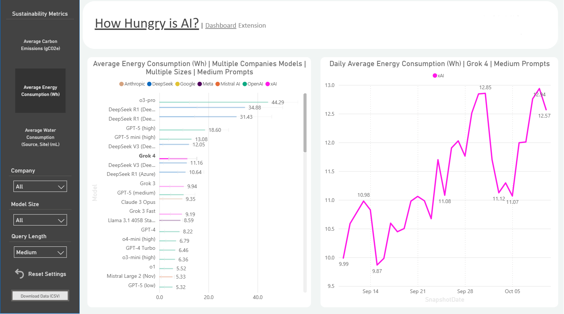Switch to Average Carbon Emissions metric
Viewport: 564px width, 314px height.
[40, 45]
